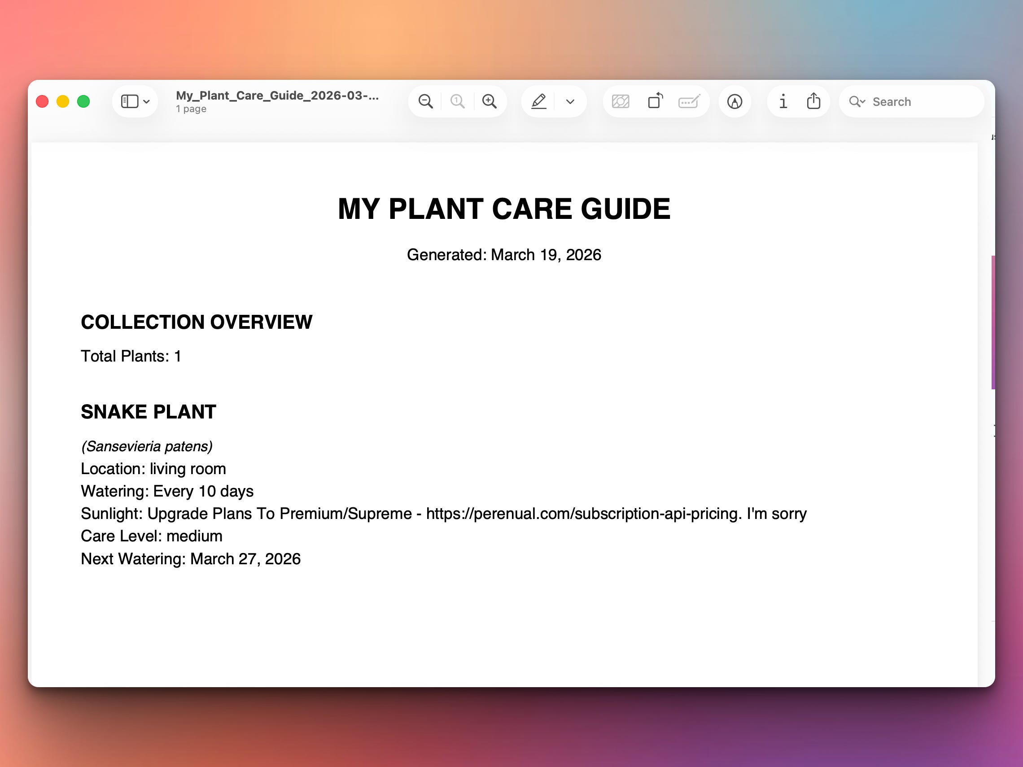1023x767 pixels.
Task: Click the zoom to actual size icon
Action: coord(457,101)
